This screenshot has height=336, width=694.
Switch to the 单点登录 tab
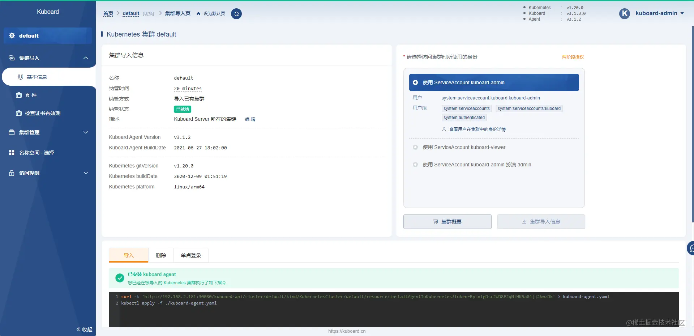(191, 255)
